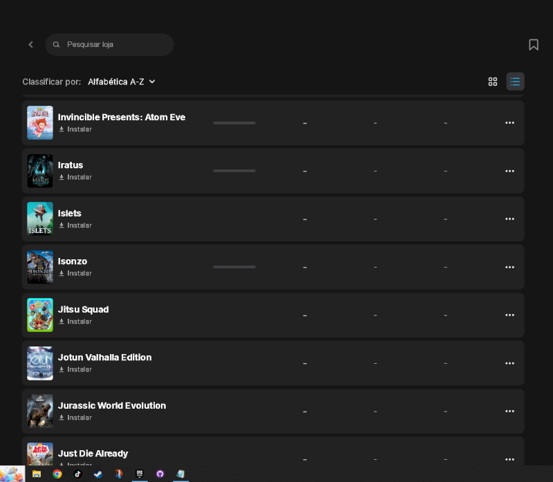Open the Jurassic World Evolution title
553x482 pixels.
[x=112, y=405]
